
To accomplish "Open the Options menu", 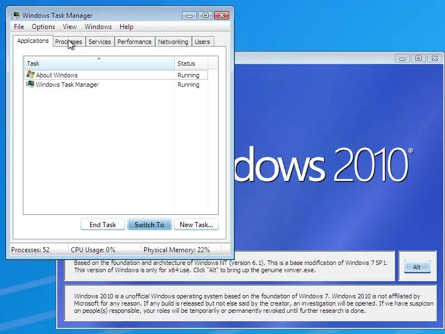I will click(x=43, y=27).
